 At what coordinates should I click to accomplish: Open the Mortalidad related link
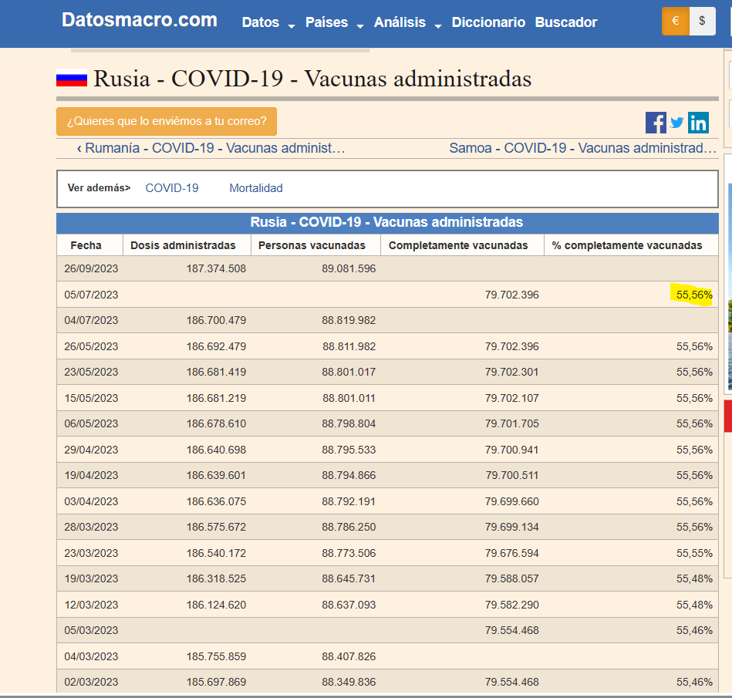coord(256,188)
